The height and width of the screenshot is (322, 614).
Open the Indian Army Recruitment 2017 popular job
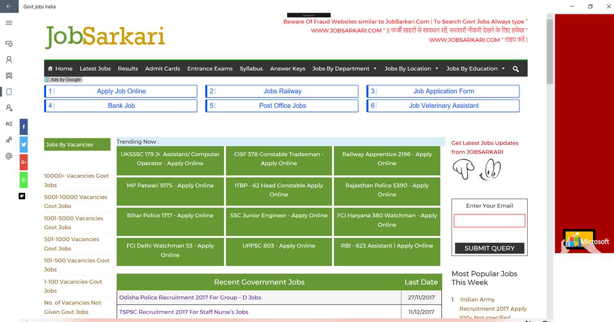click(x=493, y=308)
